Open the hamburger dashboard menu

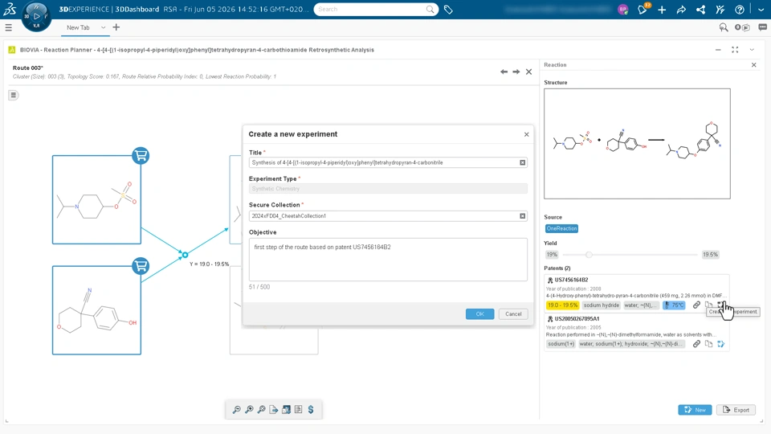(8, 27)
